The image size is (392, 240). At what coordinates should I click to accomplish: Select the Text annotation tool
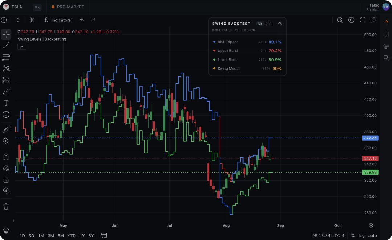coord(6,103)
